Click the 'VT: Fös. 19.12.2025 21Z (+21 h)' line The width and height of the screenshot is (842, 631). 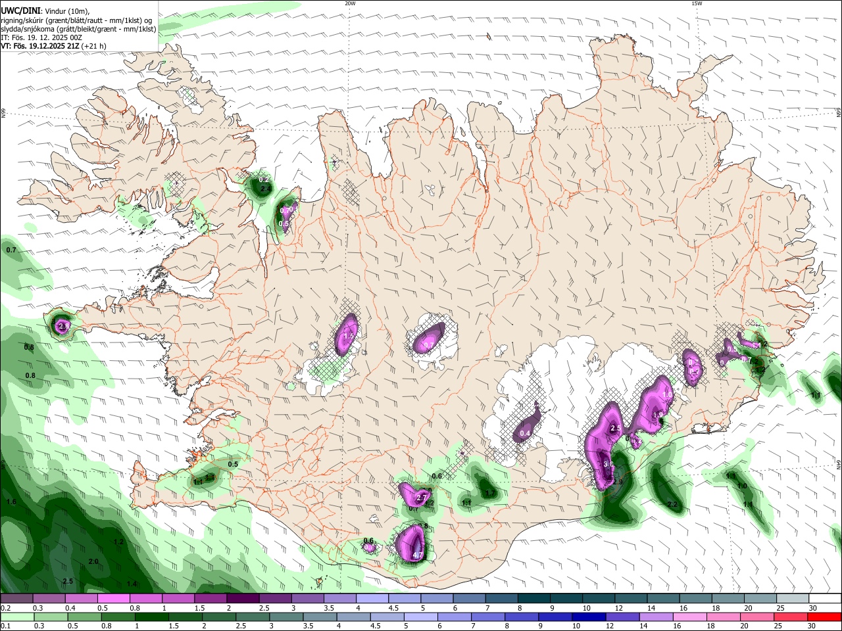coord(54,46)
